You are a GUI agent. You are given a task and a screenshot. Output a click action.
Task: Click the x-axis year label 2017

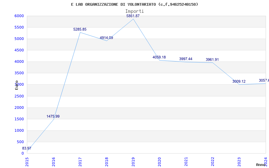tap(80, 162)
